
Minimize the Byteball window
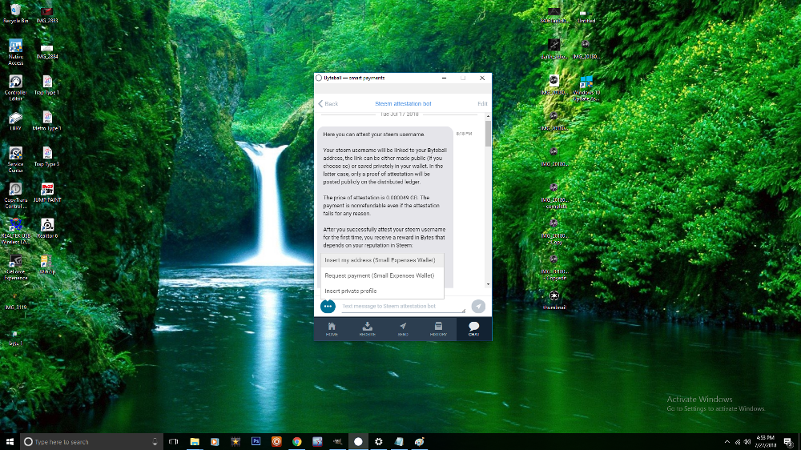(444, 78)
